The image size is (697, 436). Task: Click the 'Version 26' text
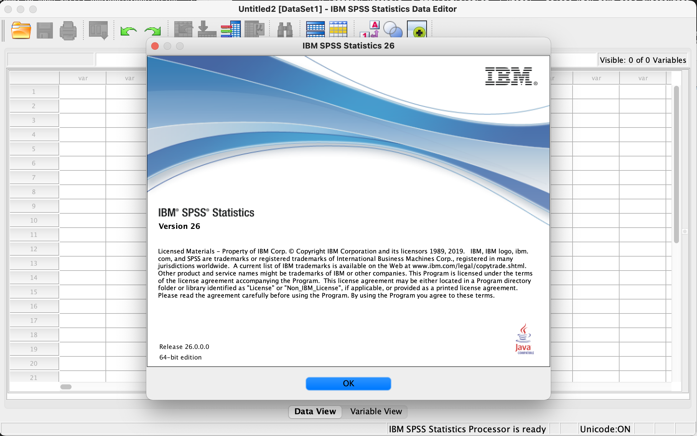click(x=180, y=226)
